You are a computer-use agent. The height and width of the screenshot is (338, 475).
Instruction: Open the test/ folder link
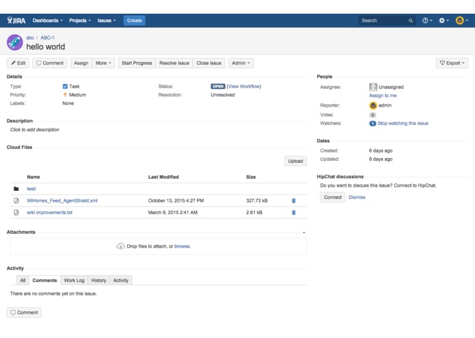tap(31, 189)
